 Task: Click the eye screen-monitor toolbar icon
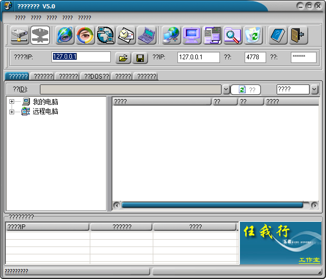click(86, 35)
